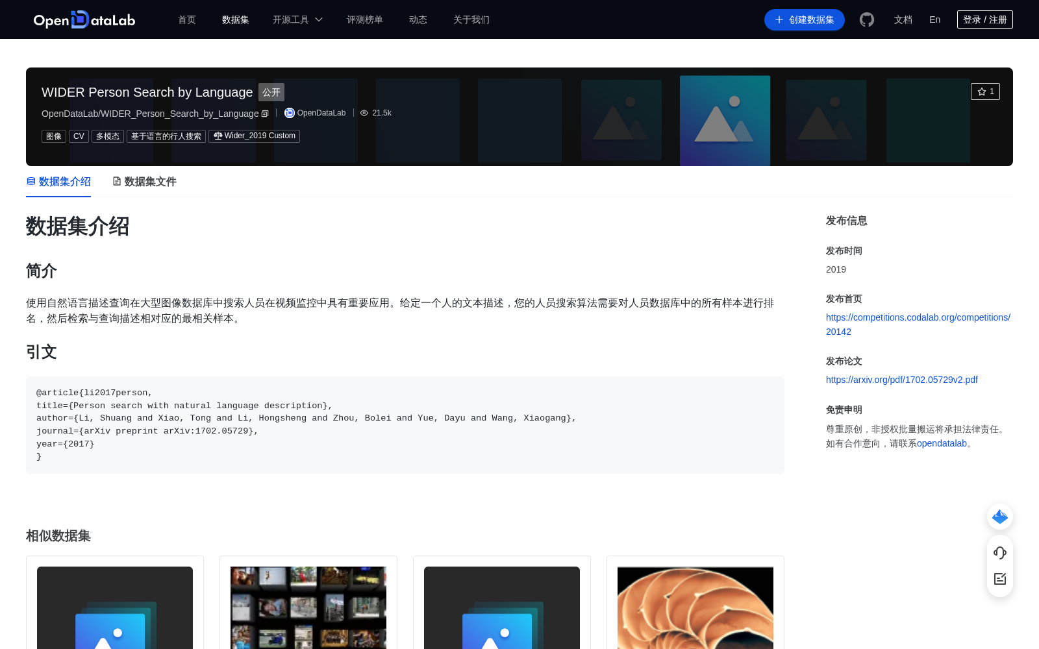Click the 发布信息 heading

tap(847, 221)
